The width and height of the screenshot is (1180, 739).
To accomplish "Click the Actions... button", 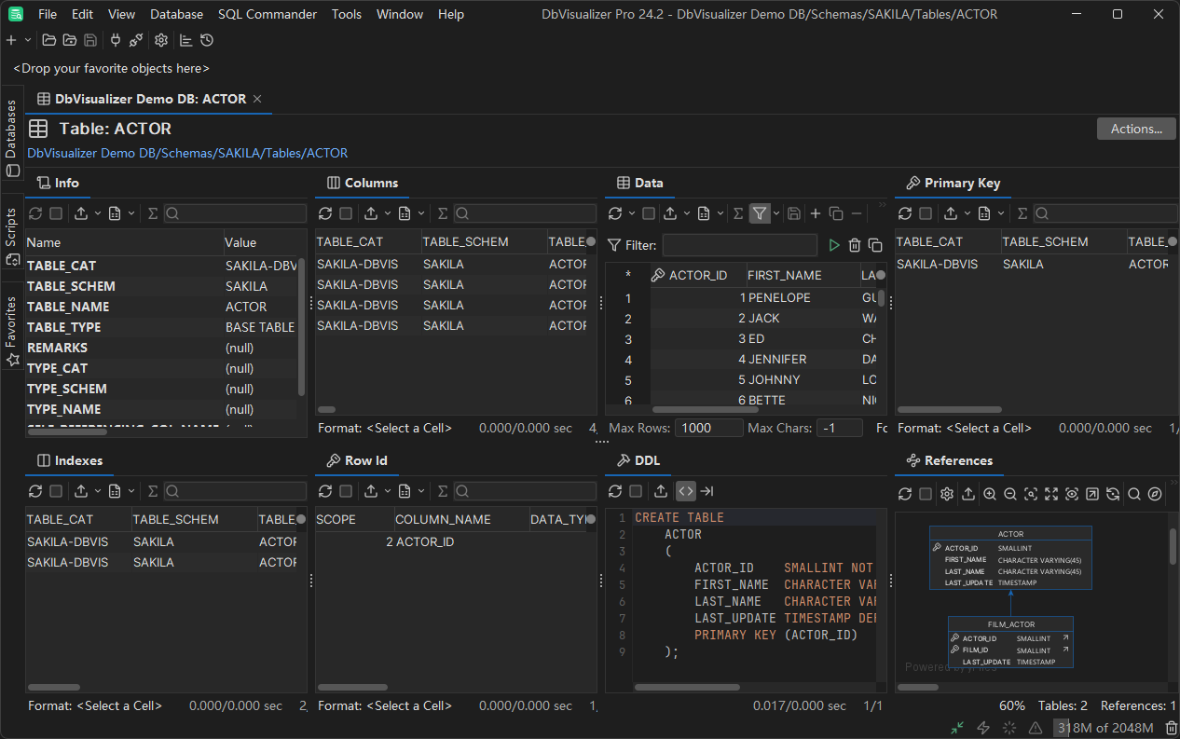I will [1136, 129].
